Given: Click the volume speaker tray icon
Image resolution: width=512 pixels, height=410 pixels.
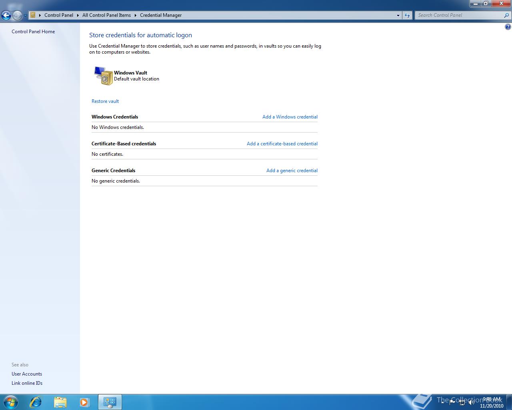Looking at the screenshot, I should [x=472, y=402].
